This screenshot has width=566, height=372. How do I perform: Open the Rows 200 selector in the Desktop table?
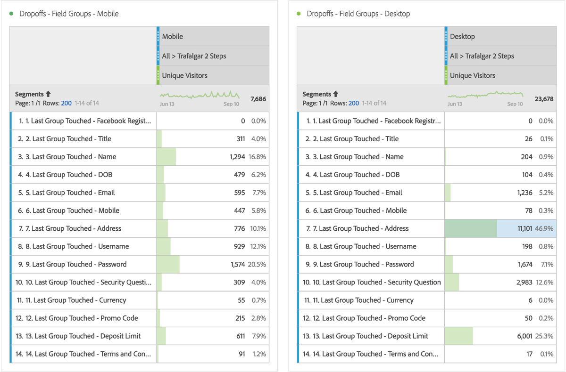tap(353, 103)
